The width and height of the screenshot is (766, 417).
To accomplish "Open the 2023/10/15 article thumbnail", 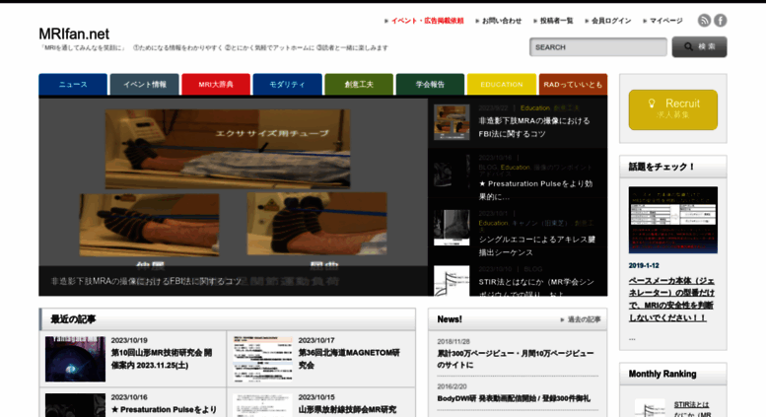I will [x=263, y=405].
